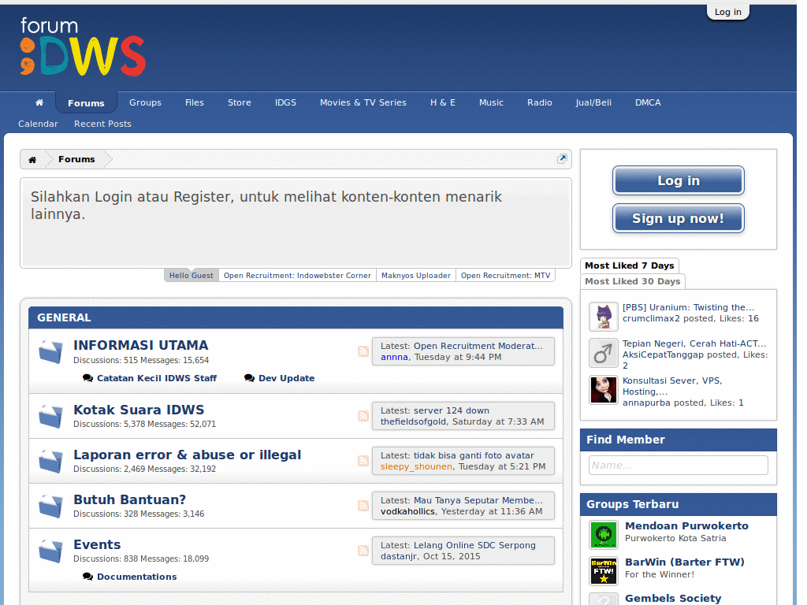Click the small Log in tab at the top
This screenshot has width=807, height=605.
coord(727,12)
